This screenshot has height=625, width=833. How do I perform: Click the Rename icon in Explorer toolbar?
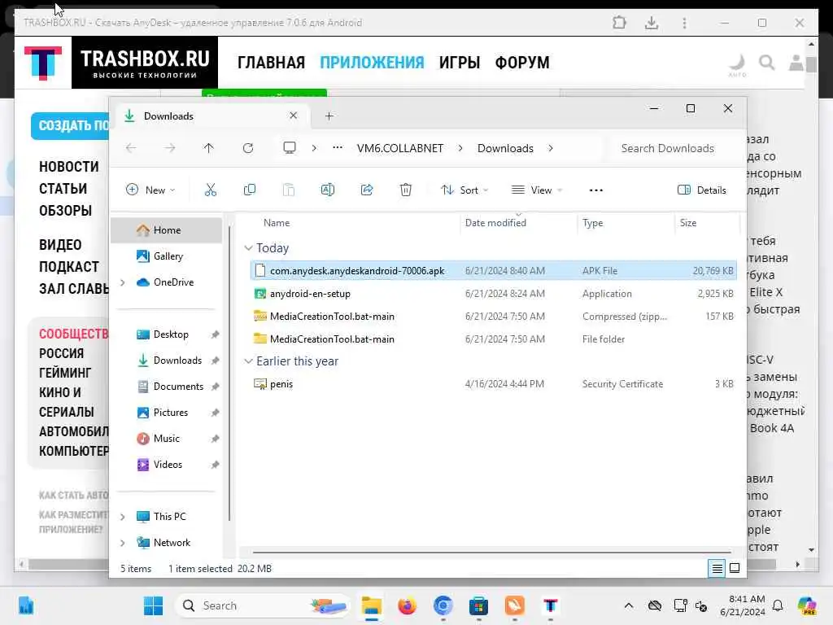[328, 190]
